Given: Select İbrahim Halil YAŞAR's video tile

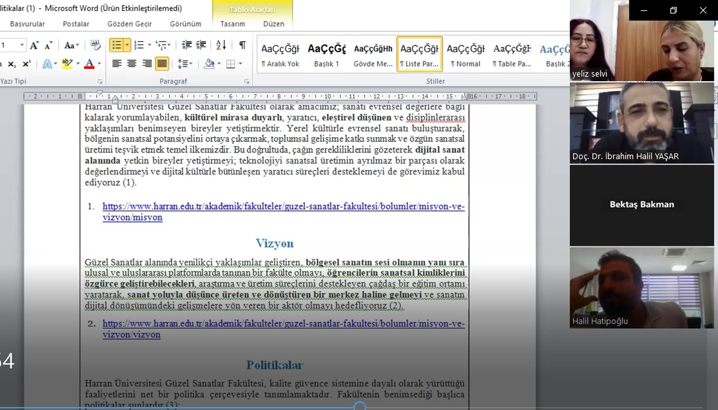Looking at the screenshot, I should [641, 123].
